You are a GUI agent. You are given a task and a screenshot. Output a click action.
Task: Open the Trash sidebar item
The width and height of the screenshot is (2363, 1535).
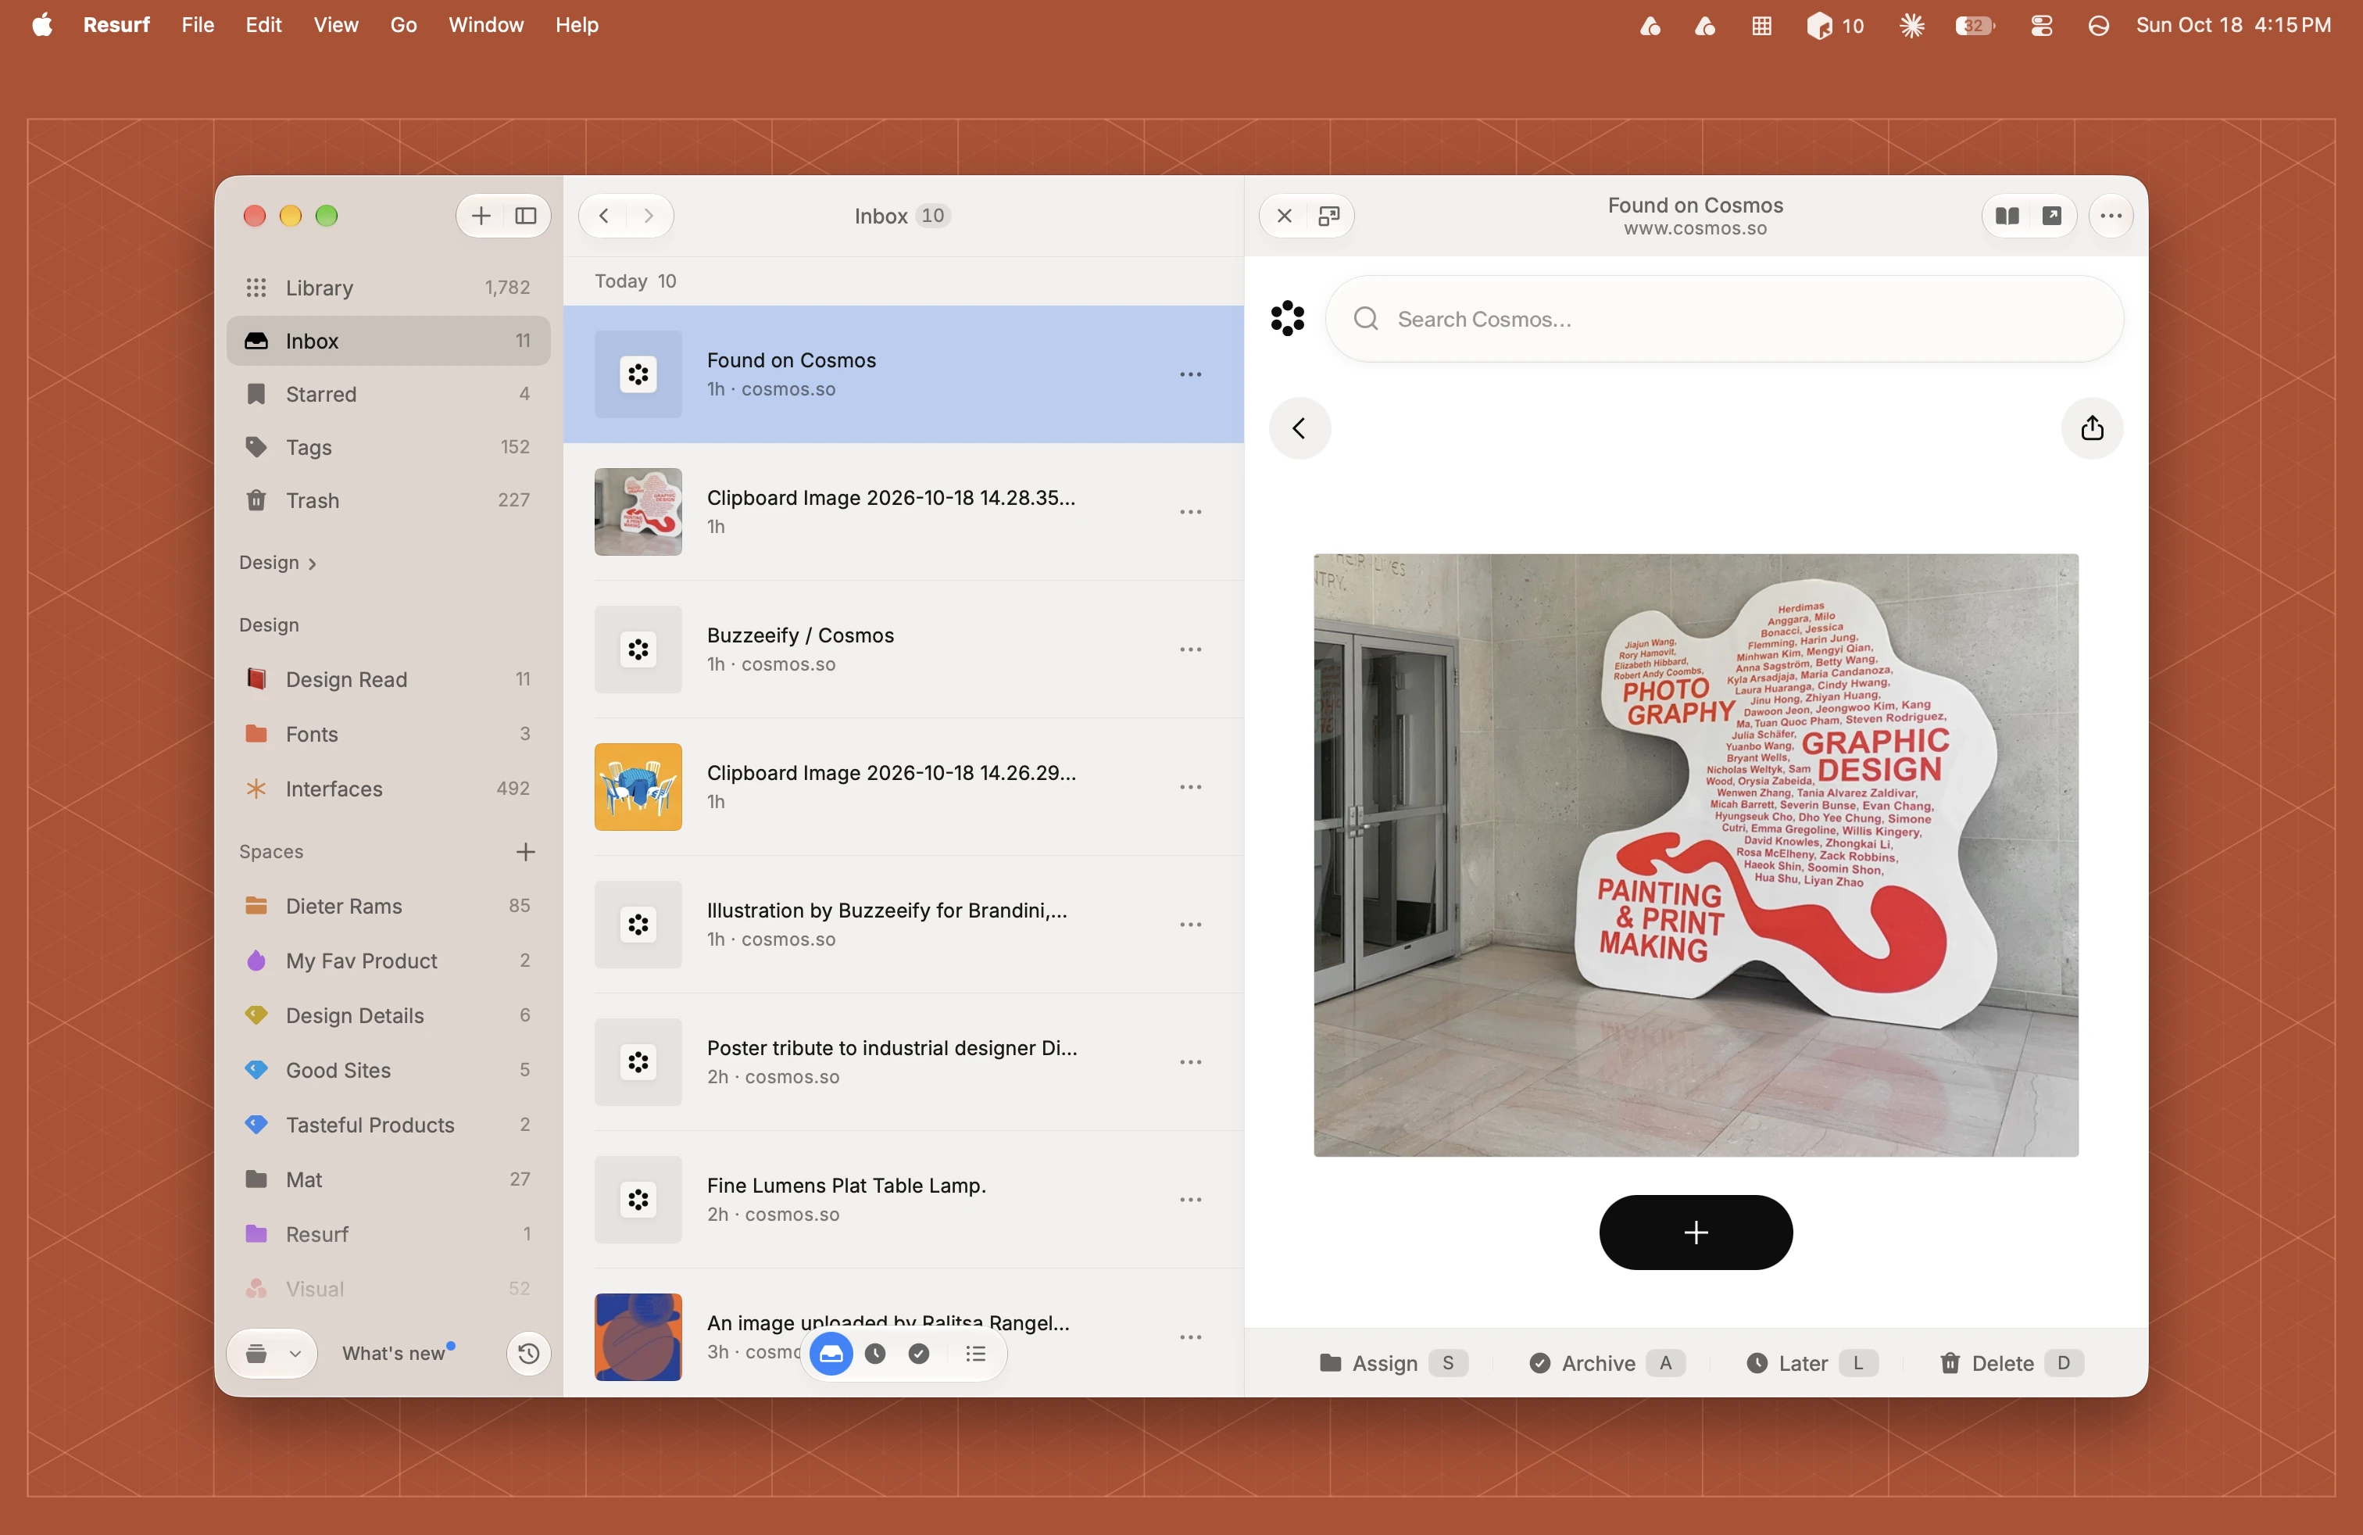388,500
